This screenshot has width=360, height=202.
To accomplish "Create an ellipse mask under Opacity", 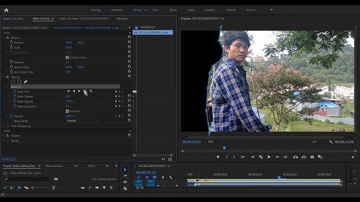I will pyautogui.click(x=13, y=81).
